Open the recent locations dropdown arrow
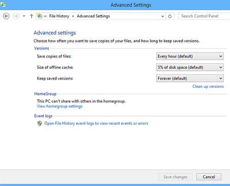Screen dimensions: 230x186 pos(24,16)
